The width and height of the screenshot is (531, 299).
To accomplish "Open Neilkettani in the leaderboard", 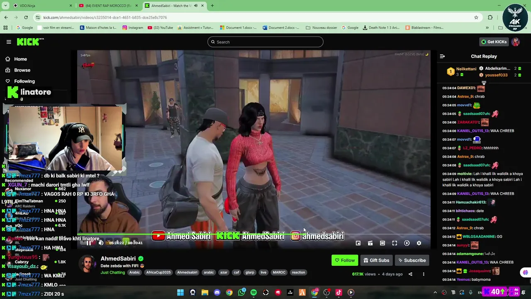I will tap(466, 69).
